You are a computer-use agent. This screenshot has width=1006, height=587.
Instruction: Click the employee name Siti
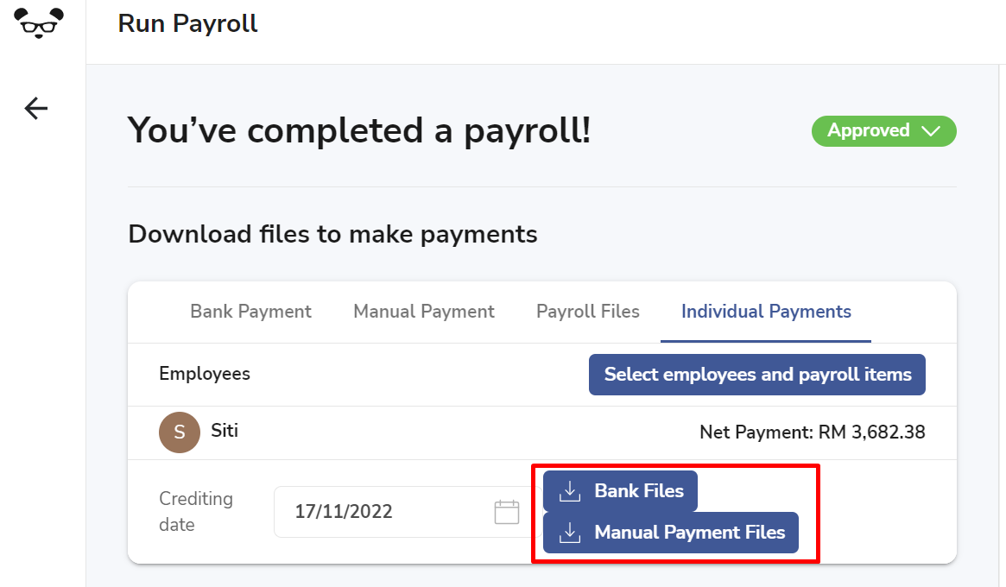click(225, 431)
